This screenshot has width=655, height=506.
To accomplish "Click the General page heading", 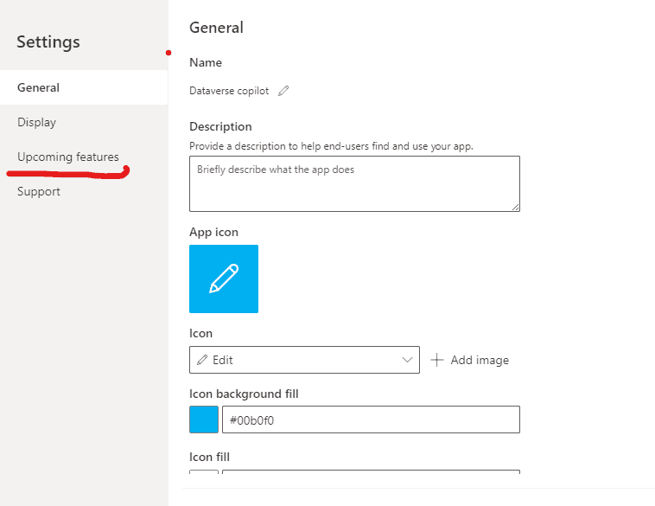I will [x=216, y=28].
